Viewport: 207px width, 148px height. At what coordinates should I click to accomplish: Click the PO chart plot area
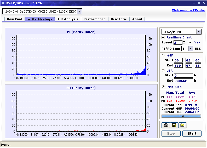tap(81, 111)
